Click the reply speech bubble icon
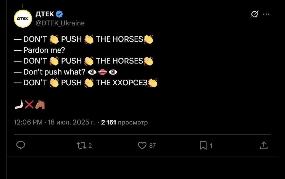Image resolution: width=285 pixels, height=179 pixels. coord(21,145)
